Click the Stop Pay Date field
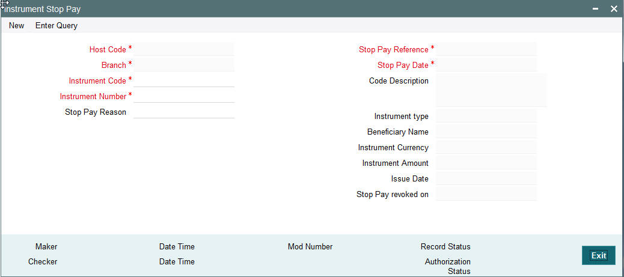The height and width of the screenshot is (277, 624). (486, 65)
